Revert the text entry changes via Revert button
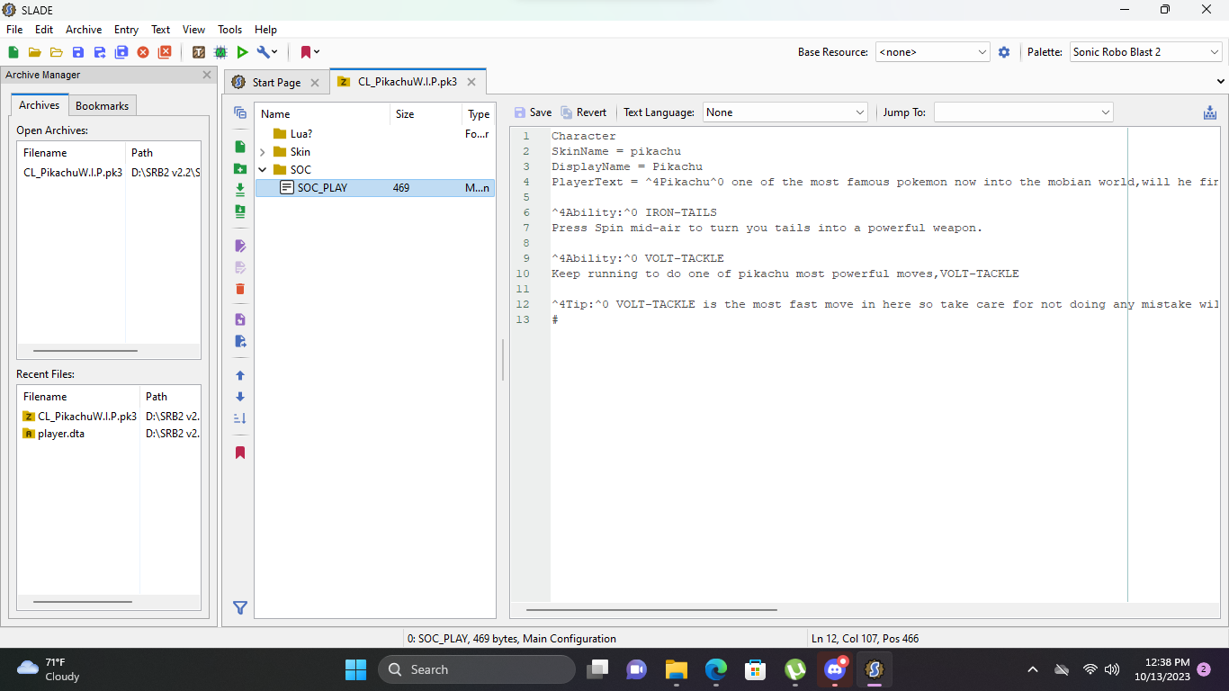 [583, 112]
